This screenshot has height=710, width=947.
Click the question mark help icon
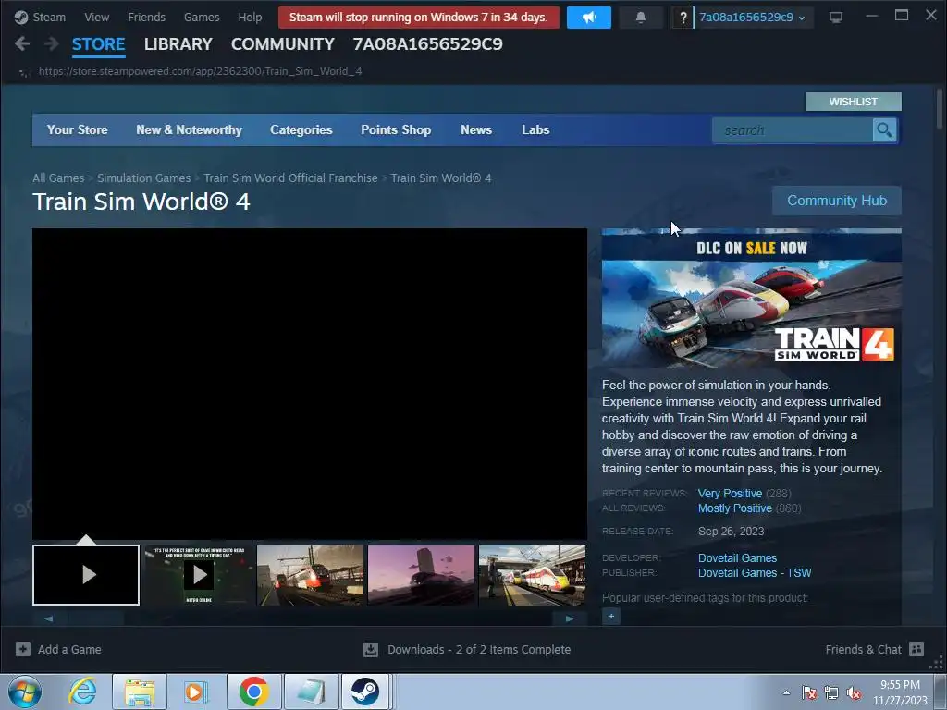click(683, 18)
